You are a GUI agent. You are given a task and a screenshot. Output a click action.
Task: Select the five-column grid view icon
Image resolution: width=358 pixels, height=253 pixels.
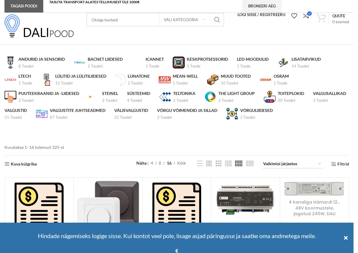pos(239,163)
